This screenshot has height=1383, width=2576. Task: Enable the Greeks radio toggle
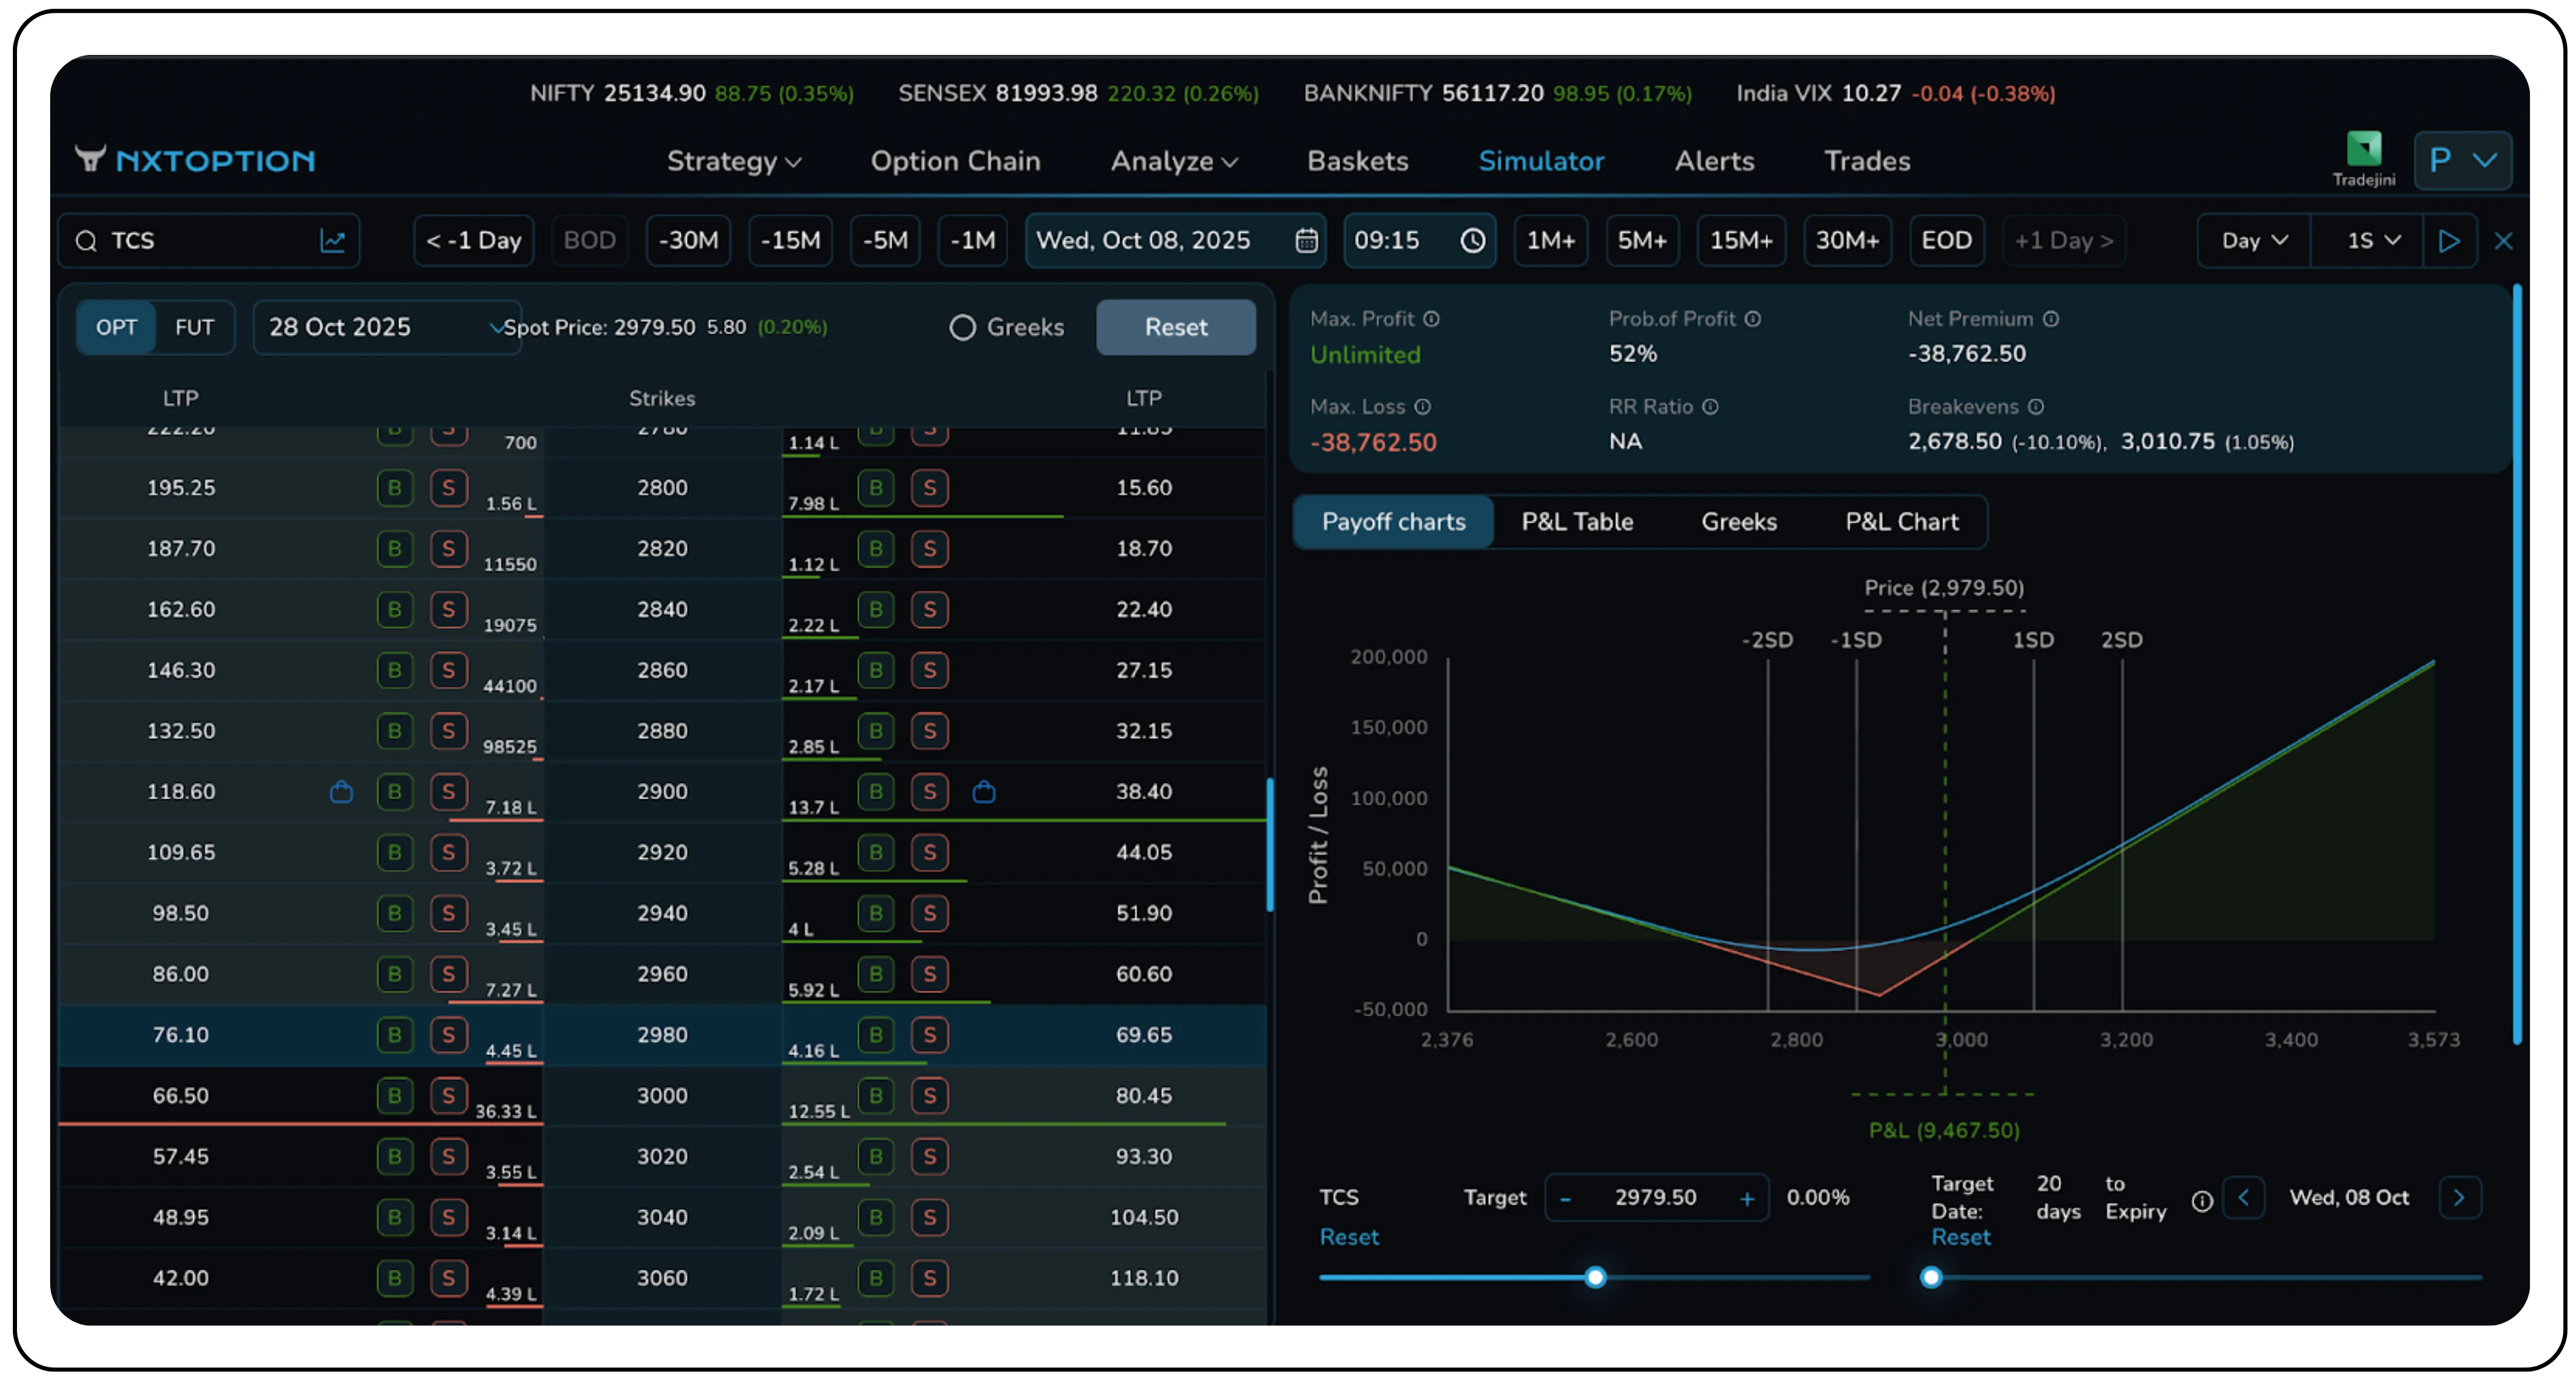click(x=962, y=328)
